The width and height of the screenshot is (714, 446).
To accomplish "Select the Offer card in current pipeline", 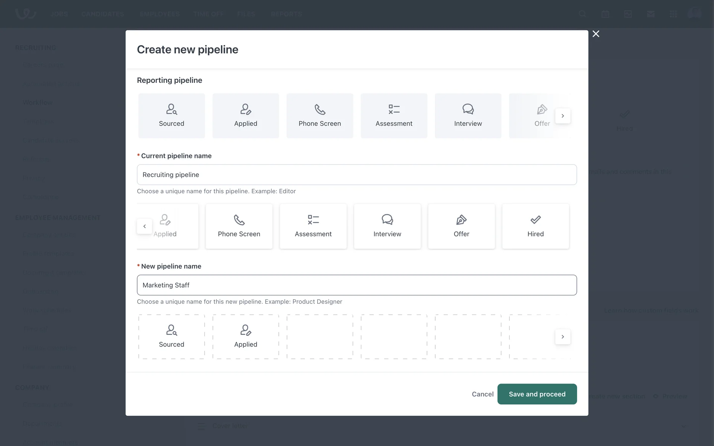I will coord(461,226).
